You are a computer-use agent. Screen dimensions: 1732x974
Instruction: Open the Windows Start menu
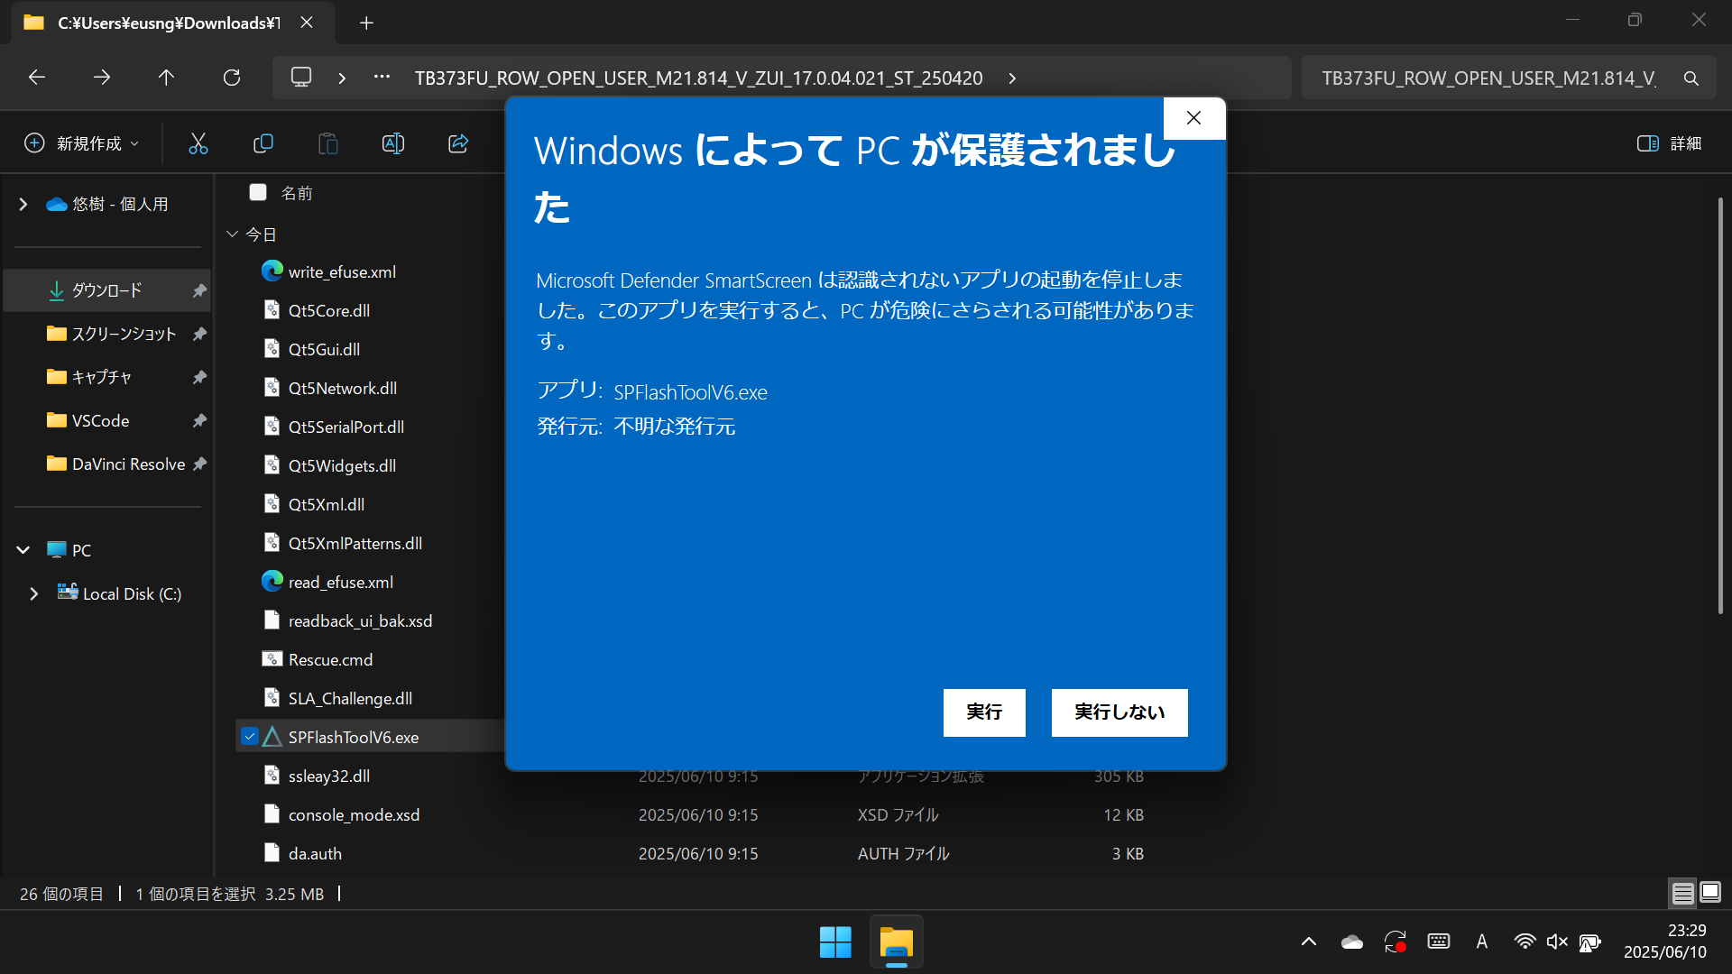(x=835, y=942)
